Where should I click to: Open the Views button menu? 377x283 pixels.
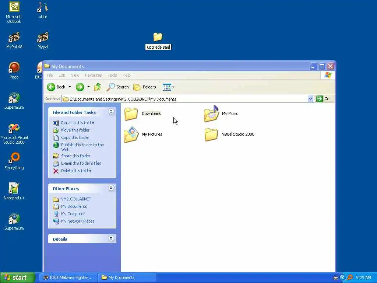click(168, 87)
